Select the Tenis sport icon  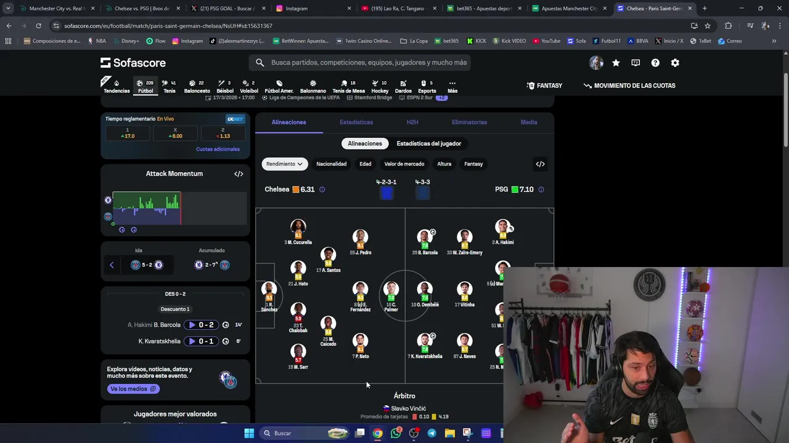coord(169,87)
